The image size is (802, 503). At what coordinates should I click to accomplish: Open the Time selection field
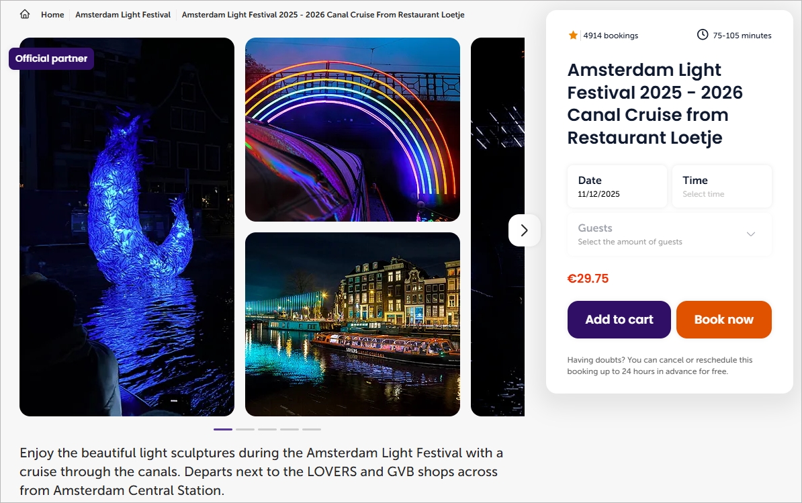[x=721, y=187]
